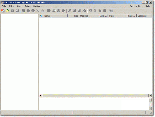
Task: Click the slanted parallelogram toolbar icon
Action: tap(54, 11)
